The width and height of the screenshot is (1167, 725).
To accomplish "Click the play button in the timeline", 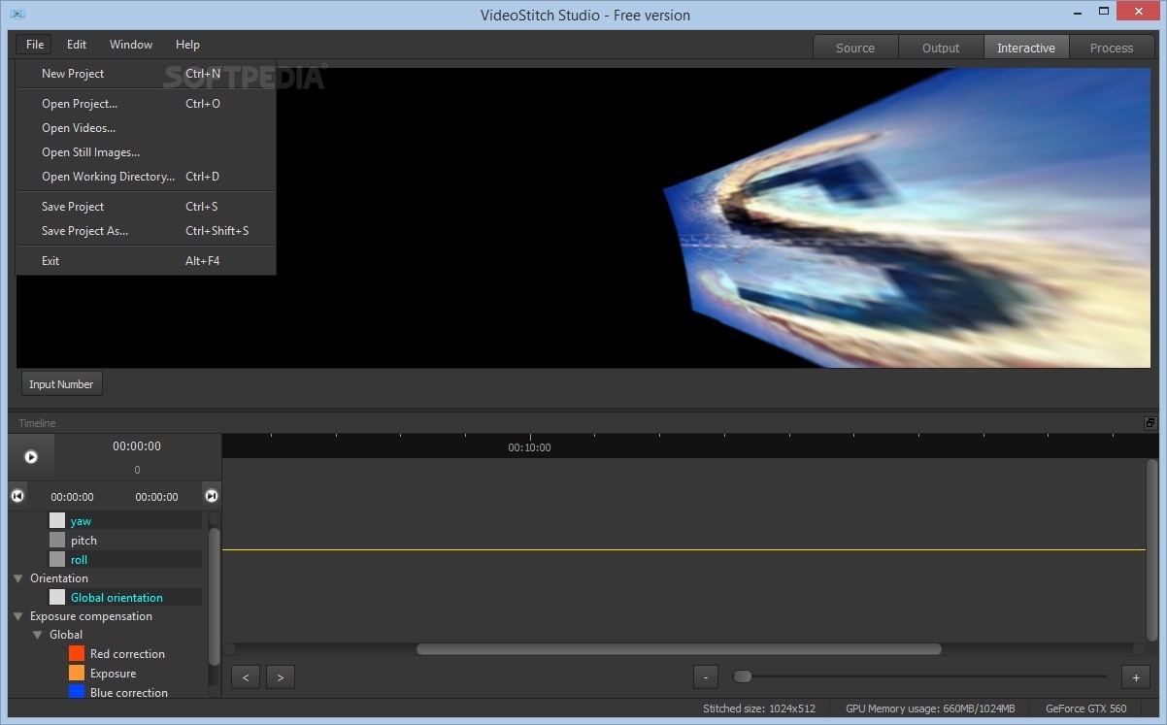I will pos(31,456).
